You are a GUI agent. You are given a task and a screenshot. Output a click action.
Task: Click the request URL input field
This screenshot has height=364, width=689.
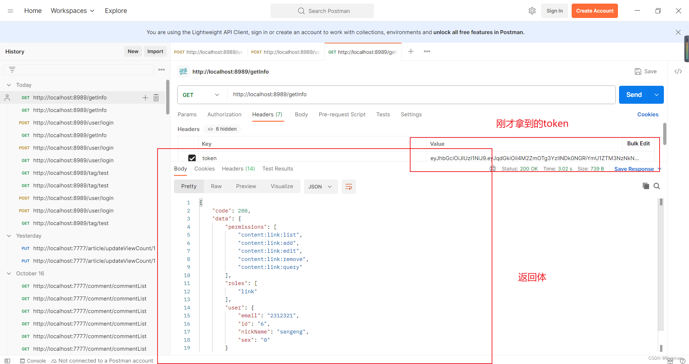point(421,95)
